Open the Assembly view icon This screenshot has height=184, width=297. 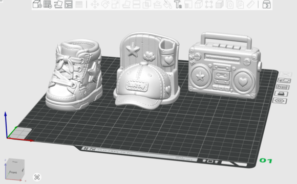click(x=266, y=5)
